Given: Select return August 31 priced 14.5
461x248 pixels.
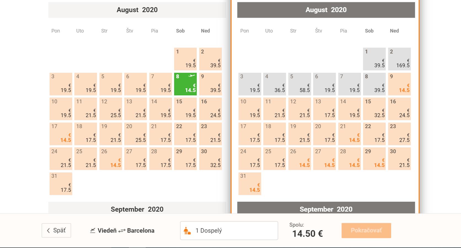Looking at the screenshot, I should click(250, 184).
